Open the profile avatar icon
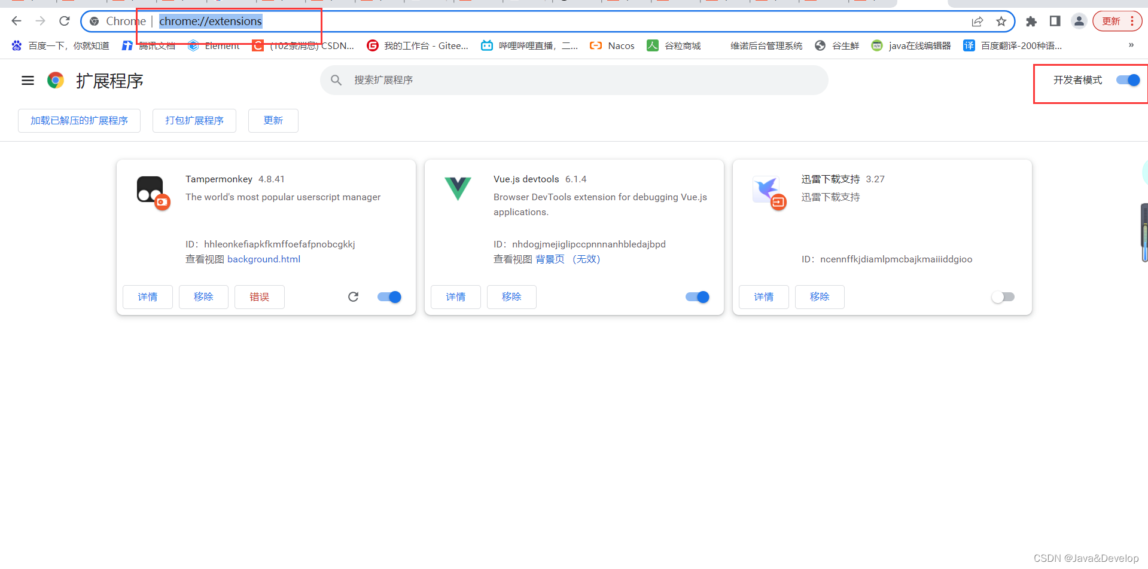Viewport: 1148px width, 569px height. coord(1079,22)
